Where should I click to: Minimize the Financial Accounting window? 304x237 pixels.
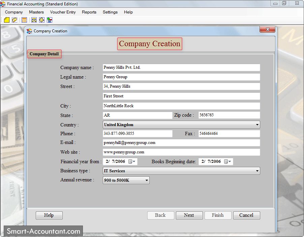click(275, 3)
